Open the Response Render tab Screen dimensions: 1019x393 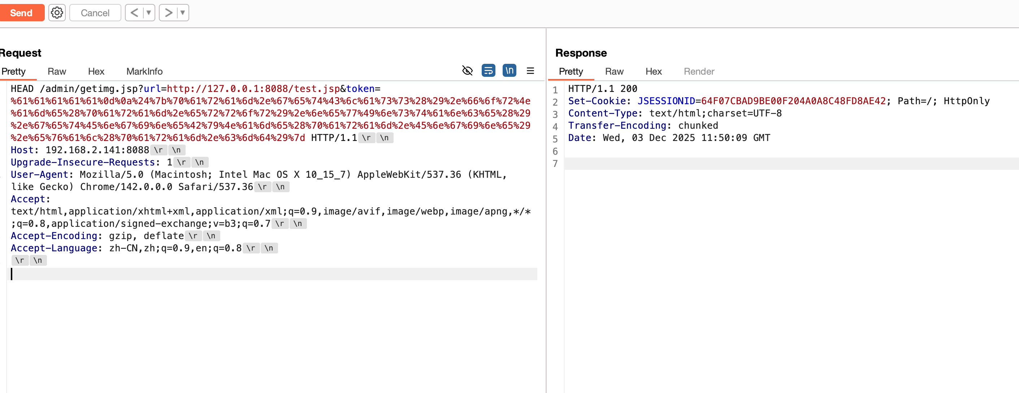[699, 71]
